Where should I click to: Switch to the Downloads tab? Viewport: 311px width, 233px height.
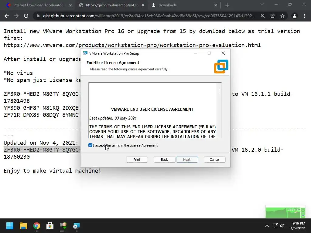(167, 5)
